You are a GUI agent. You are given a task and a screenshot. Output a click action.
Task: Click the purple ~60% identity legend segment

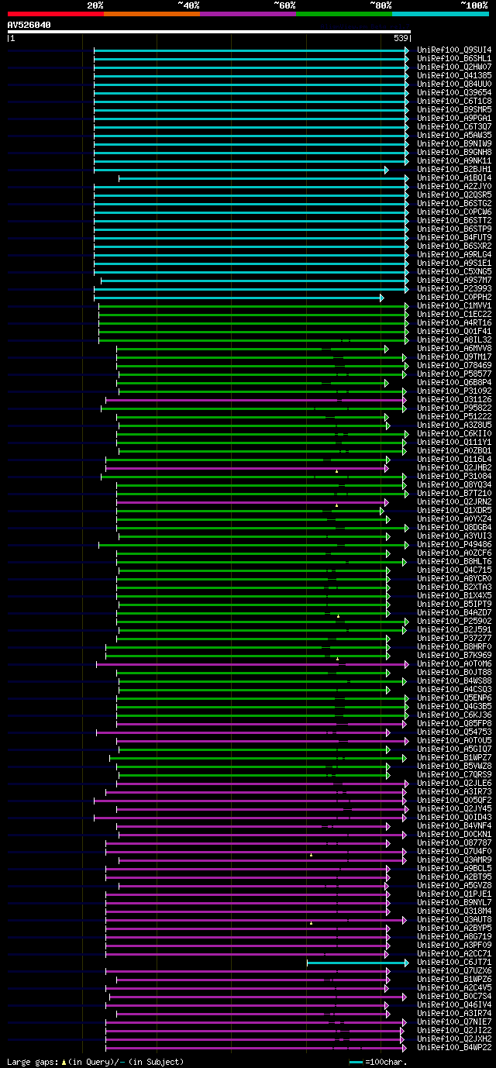248,13
